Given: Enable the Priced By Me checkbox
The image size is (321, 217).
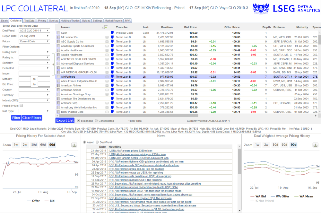Looking at the screenshot, I should click(x=21, y=105).
